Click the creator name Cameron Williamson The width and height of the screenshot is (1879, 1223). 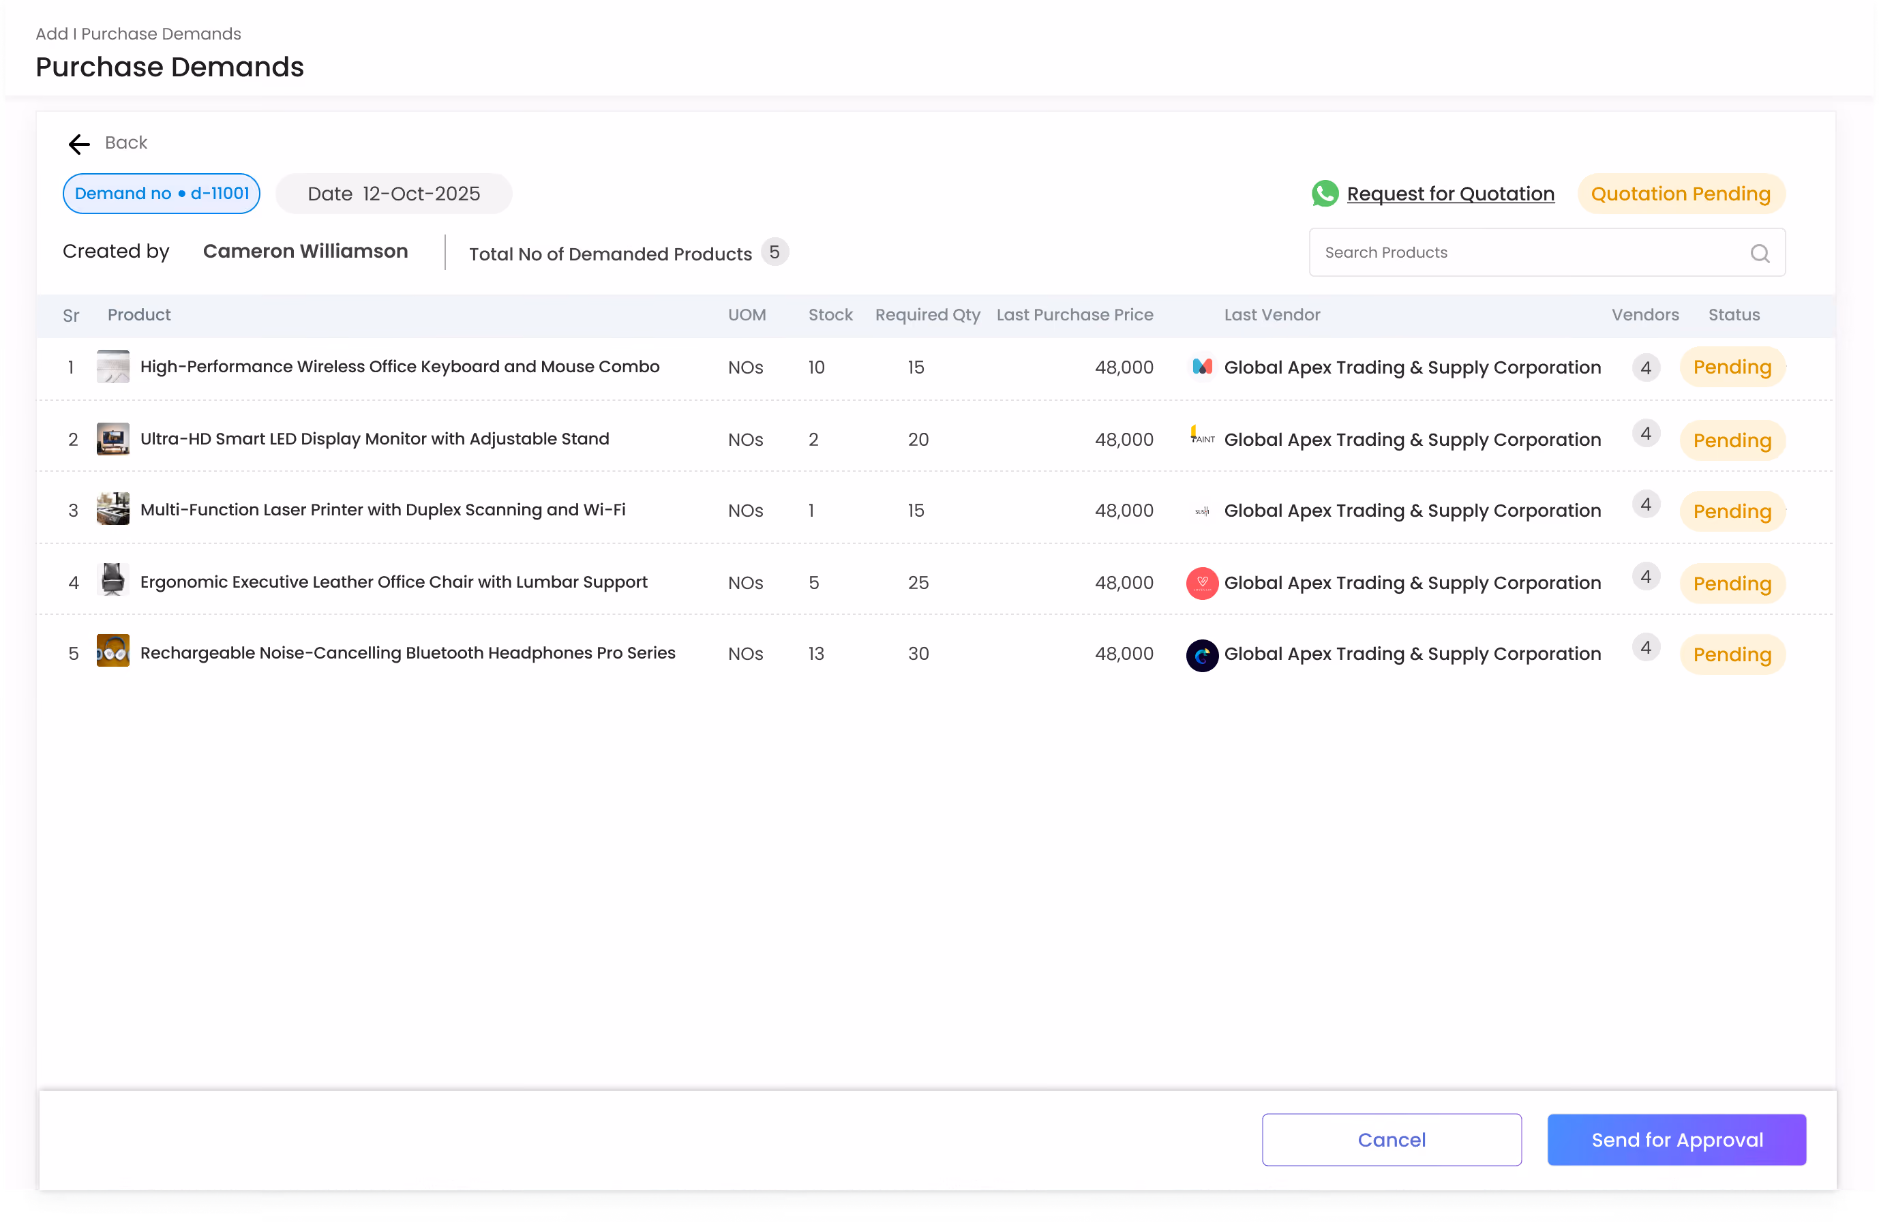pyautogui.click(x=305, y=251)
